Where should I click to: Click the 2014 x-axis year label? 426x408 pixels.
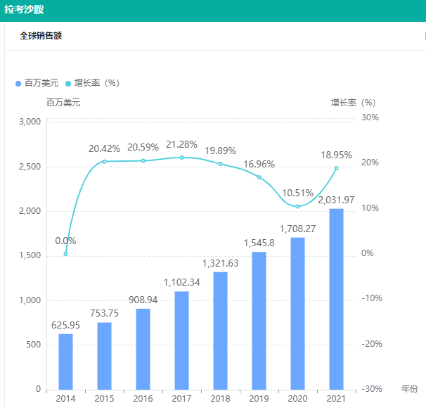coord(66,399)
